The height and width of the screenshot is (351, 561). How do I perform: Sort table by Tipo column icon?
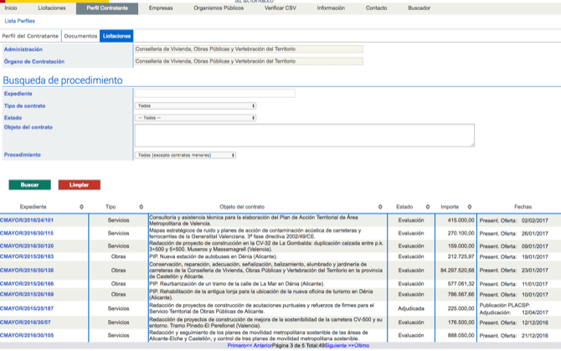tap(142, 207)
